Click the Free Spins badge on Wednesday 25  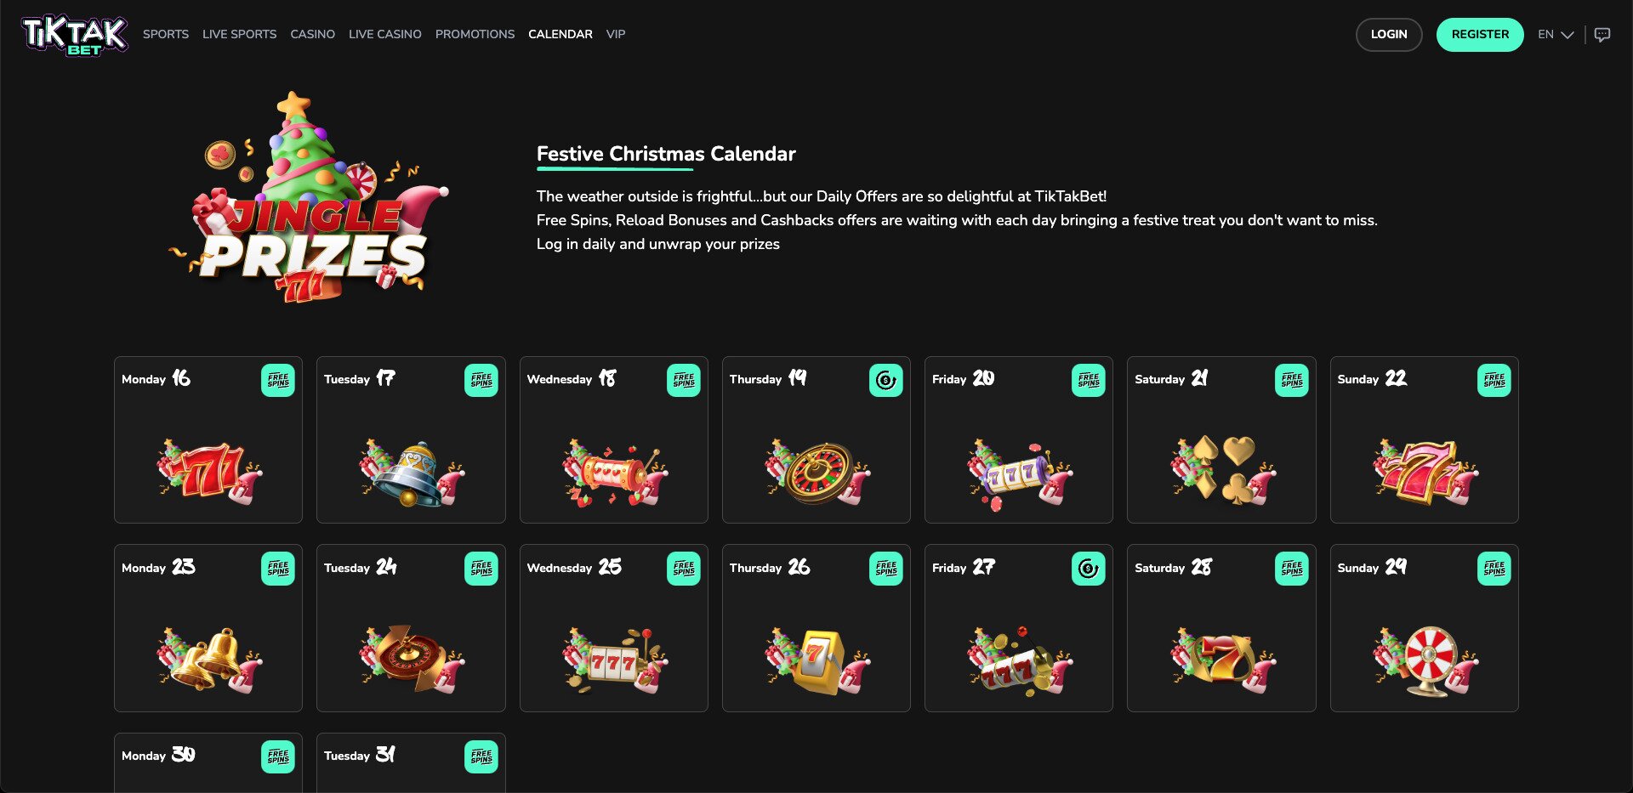683,569
